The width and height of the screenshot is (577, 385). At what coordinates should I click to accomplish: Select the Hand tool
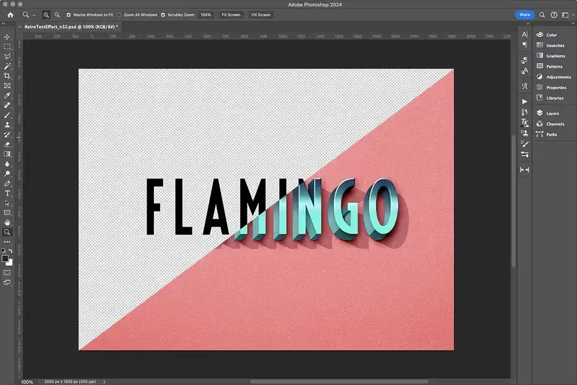click(x=7, y=222)
